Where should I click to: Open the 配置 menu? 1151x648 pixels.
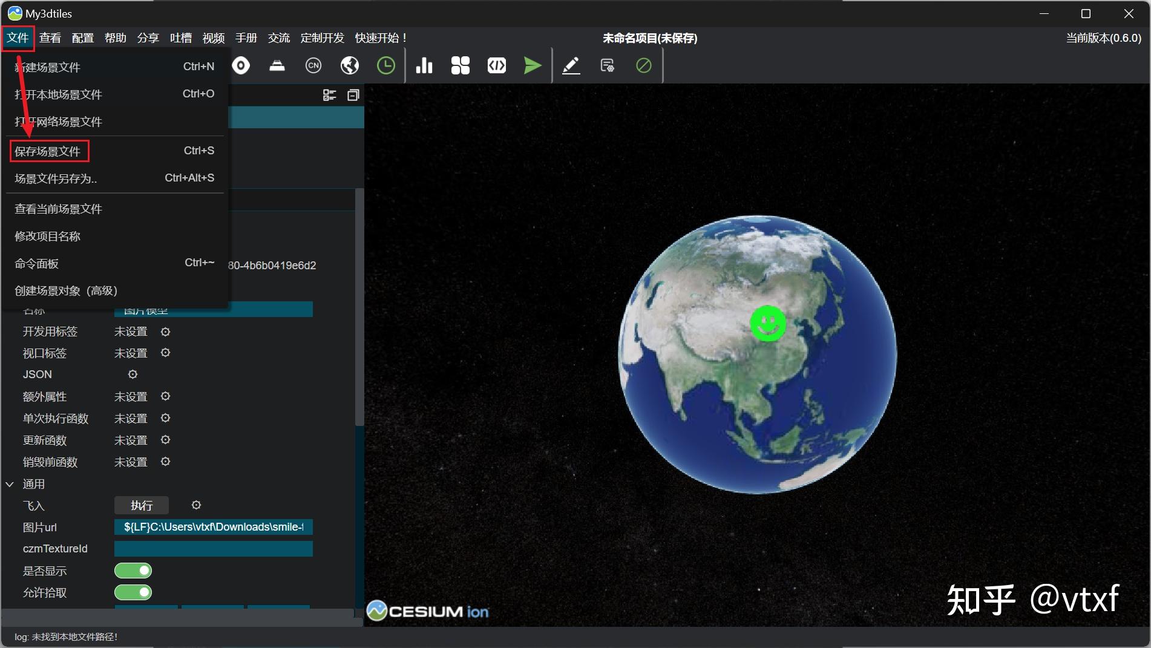pyautogui.click(x=83, y=38)
